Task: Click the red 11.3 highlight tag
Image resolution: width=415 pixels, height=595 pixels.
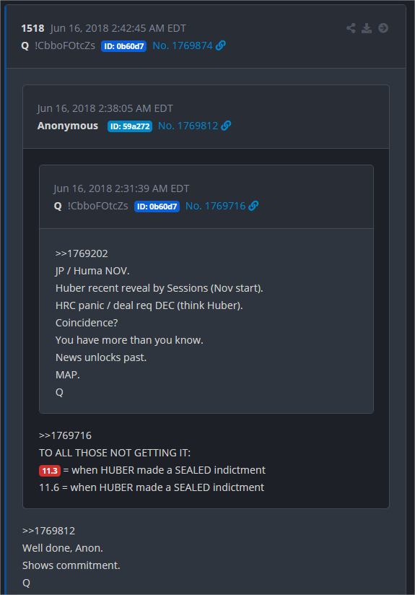Action: (x=50, y=471)
